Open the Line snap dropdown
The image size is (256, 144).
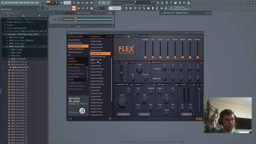[101, 8]
